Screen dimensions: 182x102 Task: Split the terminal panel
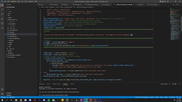(173, 84)
